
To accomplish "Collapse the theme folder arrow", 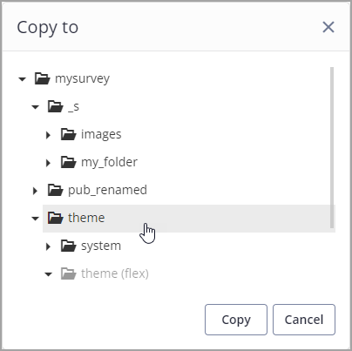I will click(35, 219).
